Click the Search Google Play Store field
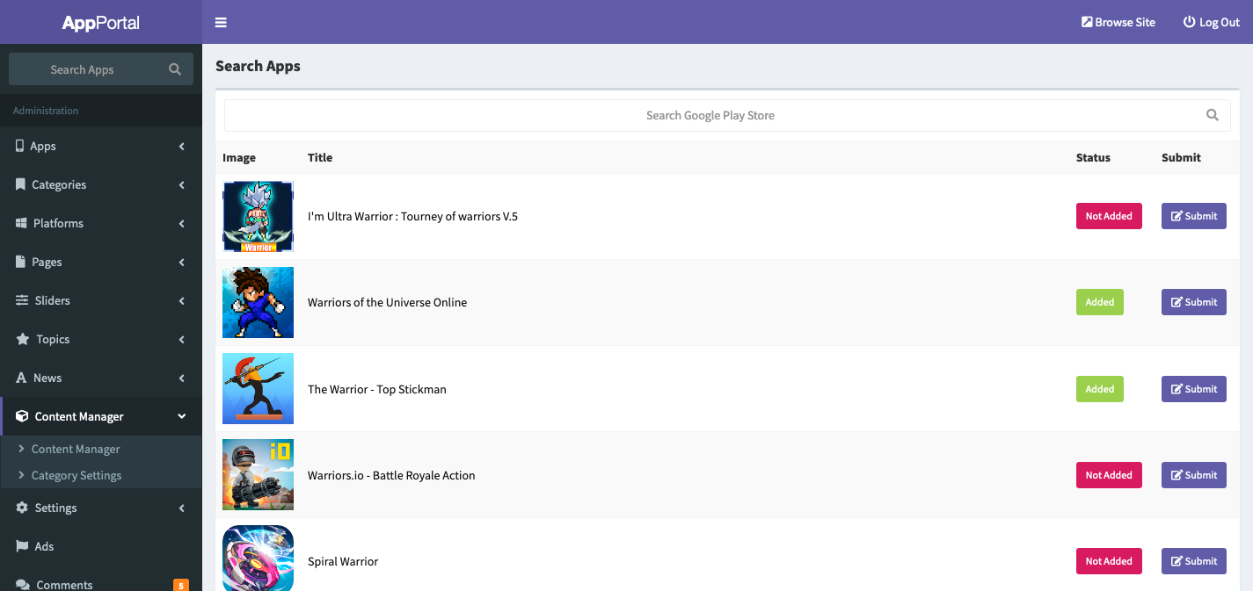The height and width of the screenshot is (591, 1253). point(710,115)
